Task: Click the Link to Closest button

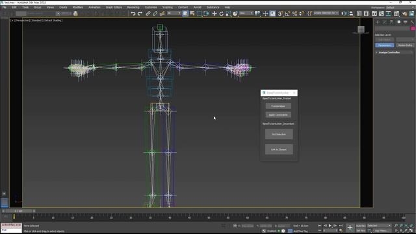Action: 279,149
